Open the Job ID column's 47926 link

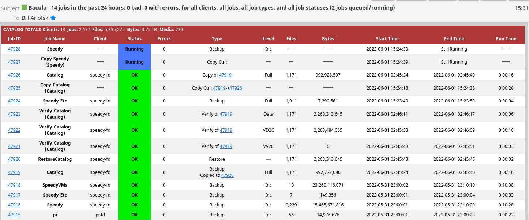coord(14,75)
